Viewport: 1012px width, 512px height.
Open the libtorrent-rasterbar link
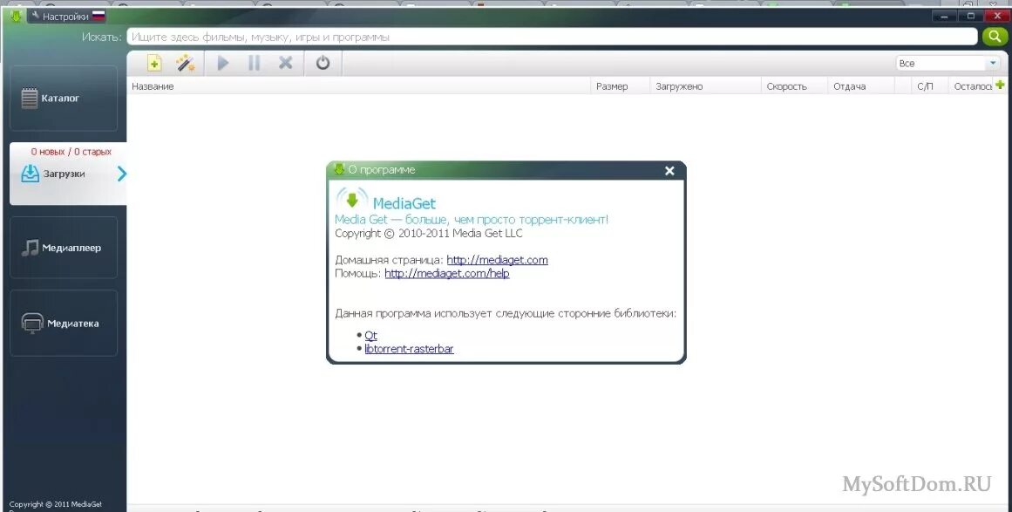point(409,349)
